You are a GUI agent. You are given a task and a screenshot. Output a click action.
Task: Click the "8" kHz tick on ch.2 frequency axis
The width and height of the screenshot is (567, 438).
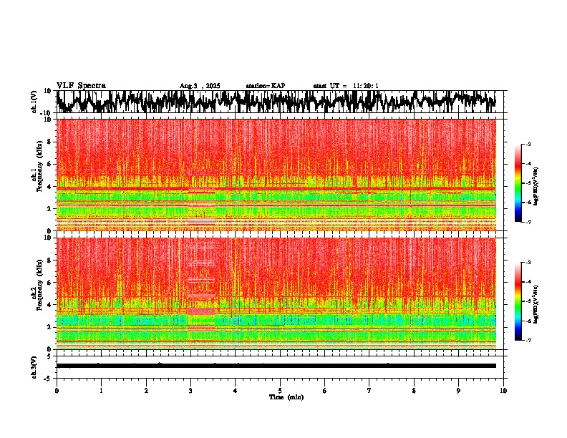(x=50, y=261)
